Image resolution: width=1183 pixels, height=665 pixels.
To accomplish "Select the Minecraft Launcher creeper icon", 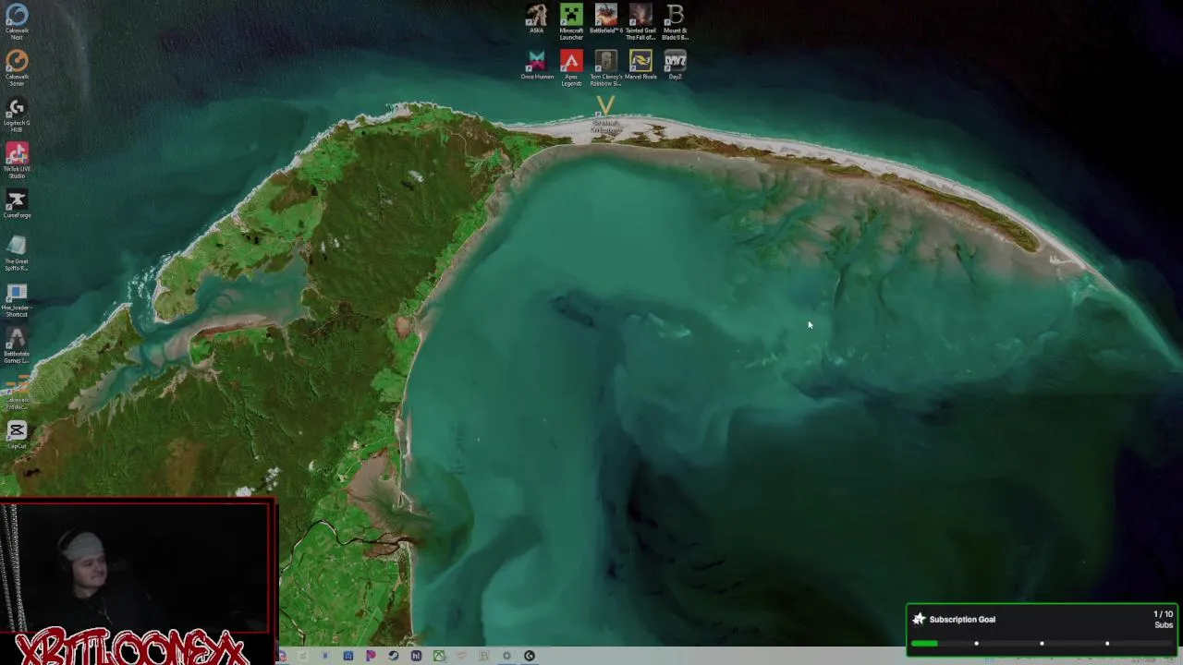I will tap(571, 21).
